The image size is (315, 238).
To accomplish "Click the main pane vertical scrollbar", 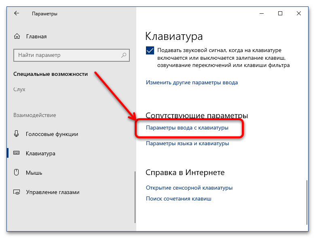I will point(307,203).
